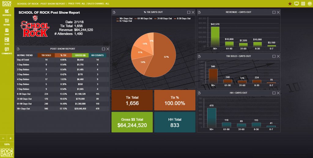This screenshot has width=313, height=158.
Task: Click the TIX SOLD column header
Action: (x=46, y=55)
